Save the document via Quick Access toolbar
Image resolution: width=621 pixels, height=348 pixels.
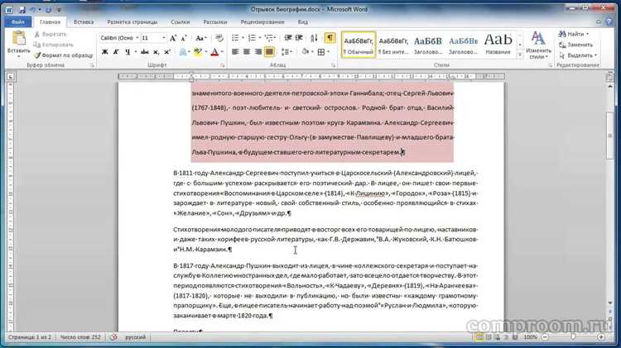(22, 9)
